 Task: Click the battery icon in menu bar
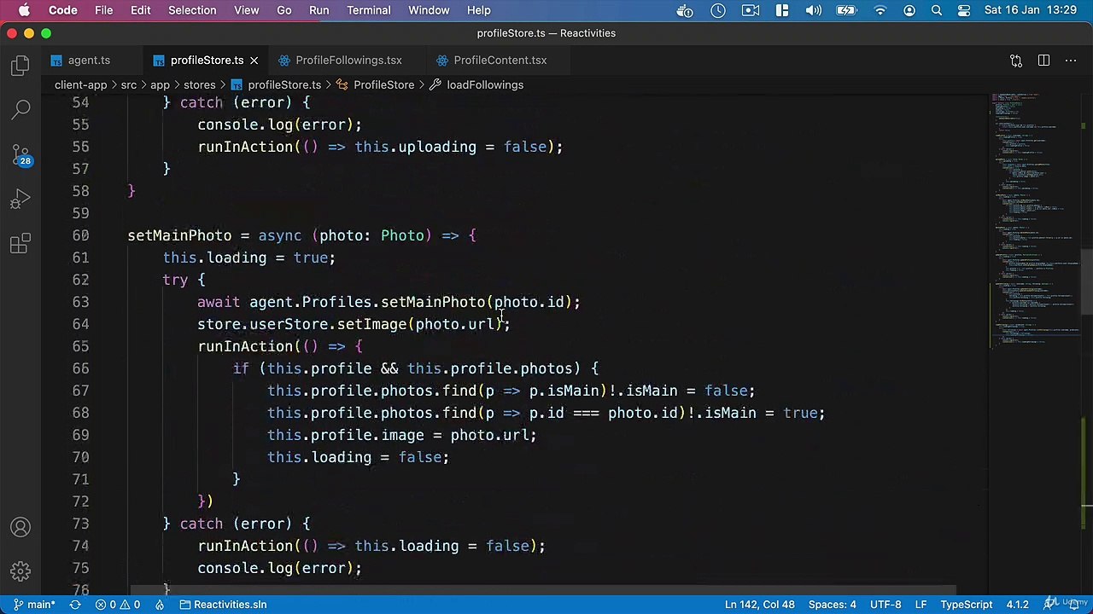846,10
